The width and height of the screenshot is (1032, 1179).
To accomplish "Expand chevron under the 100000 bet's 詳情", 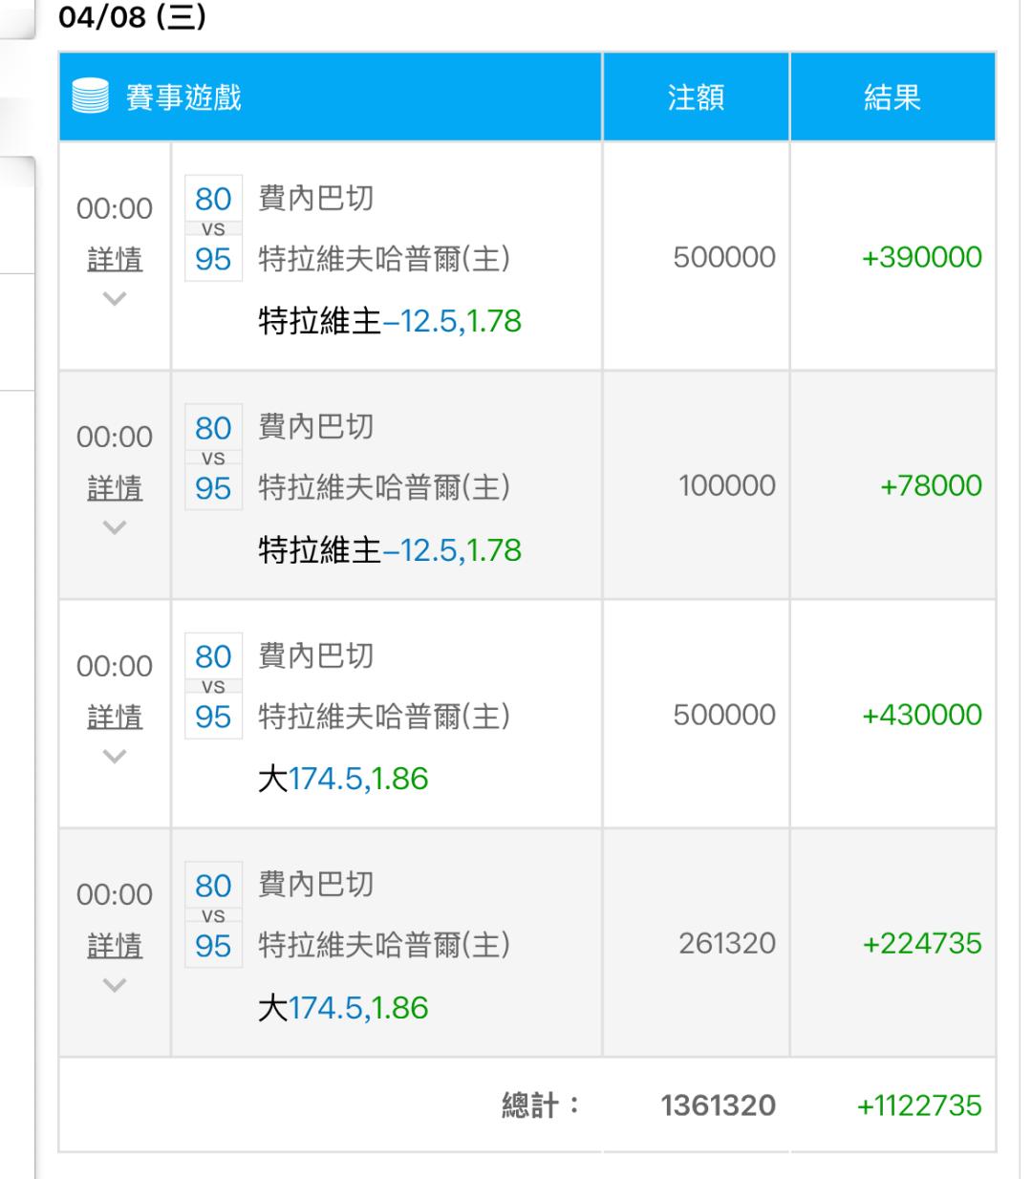I will click(115, 527).
